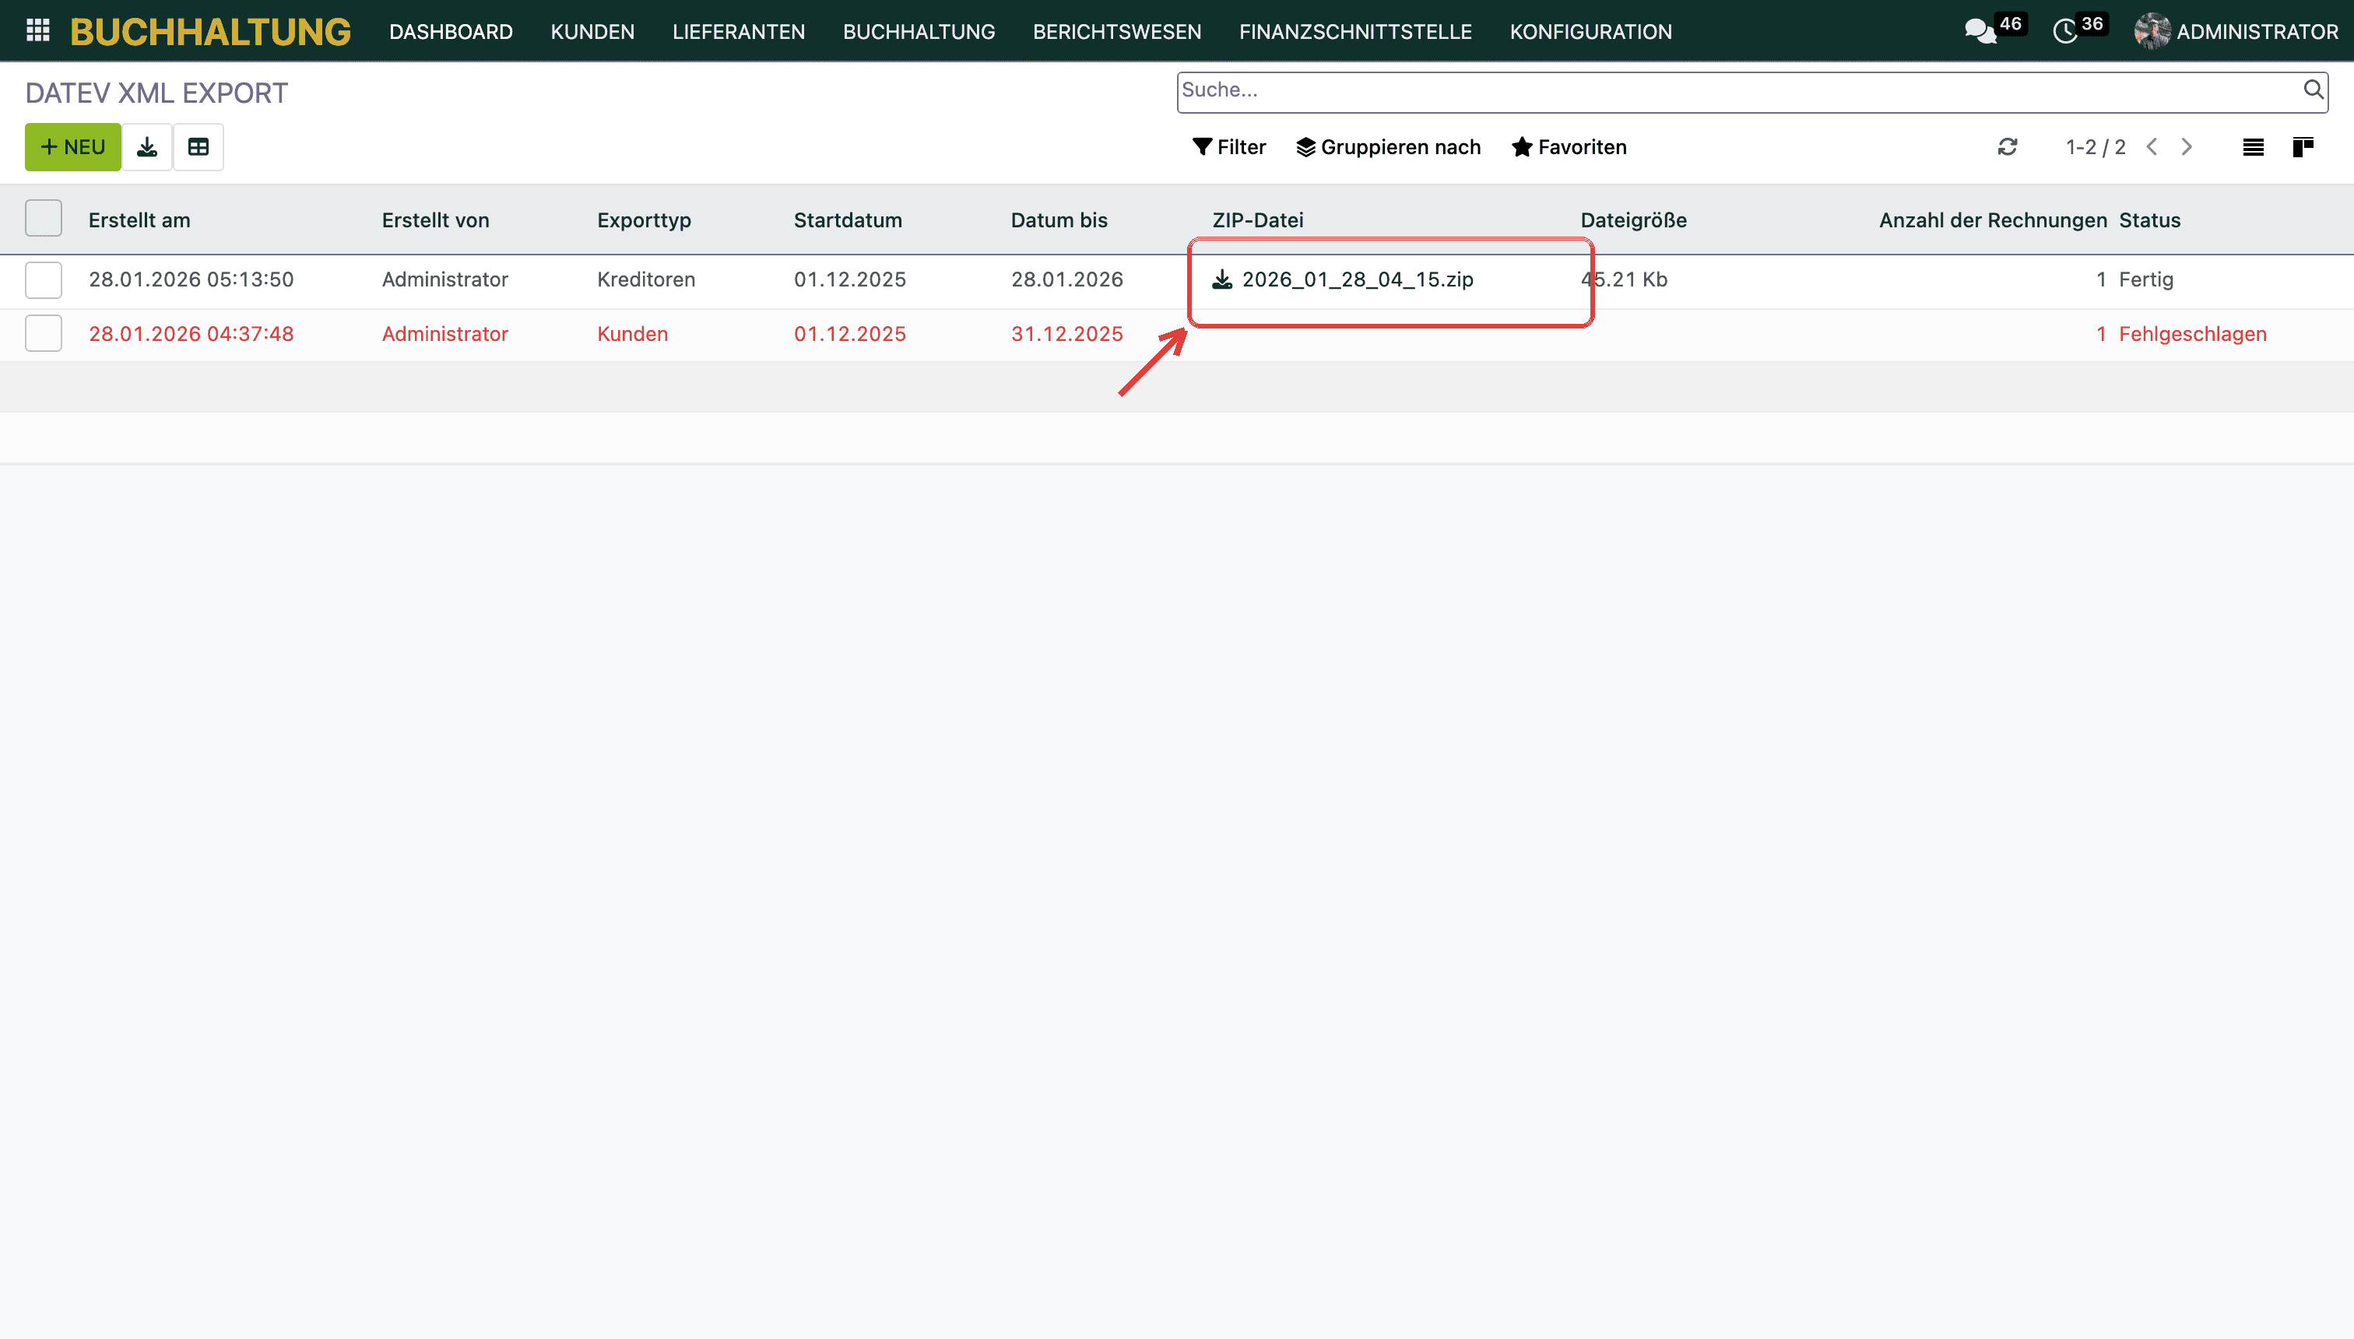This screenshot has width=2354, height=1339.
Task: Open the Dashboard menu
Action: click(451, 31)
